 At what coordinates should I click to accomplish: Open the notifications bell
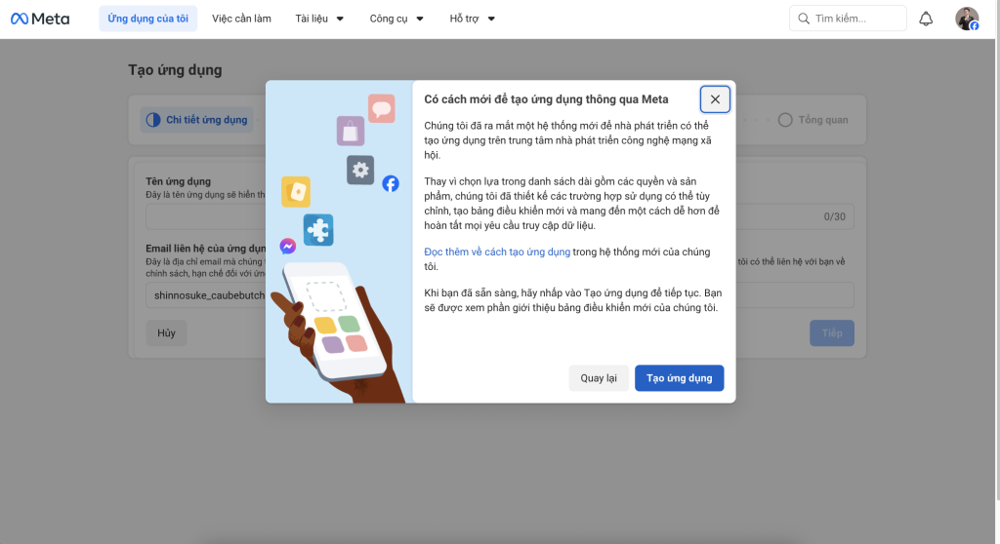[x=926, y=19]
